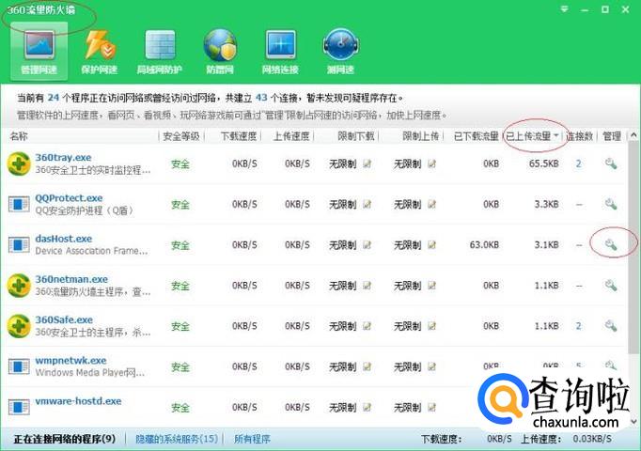Select the 防蹭网 tab
This screenshot has height=451, width=641.
click(220, 52)
